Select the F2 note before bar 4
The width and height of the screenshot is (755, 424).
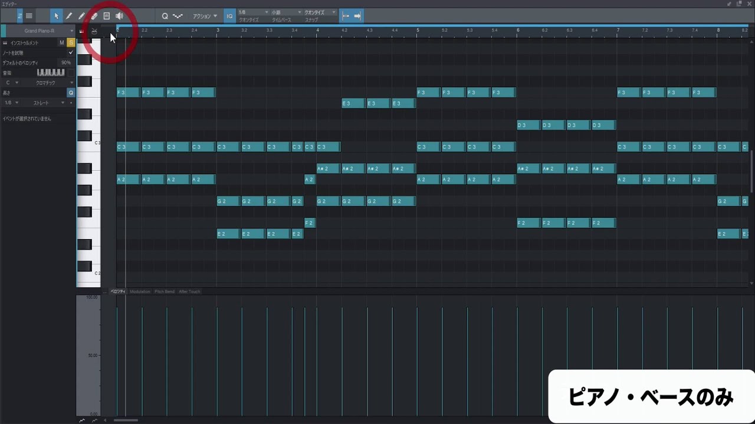click(310, 223)
